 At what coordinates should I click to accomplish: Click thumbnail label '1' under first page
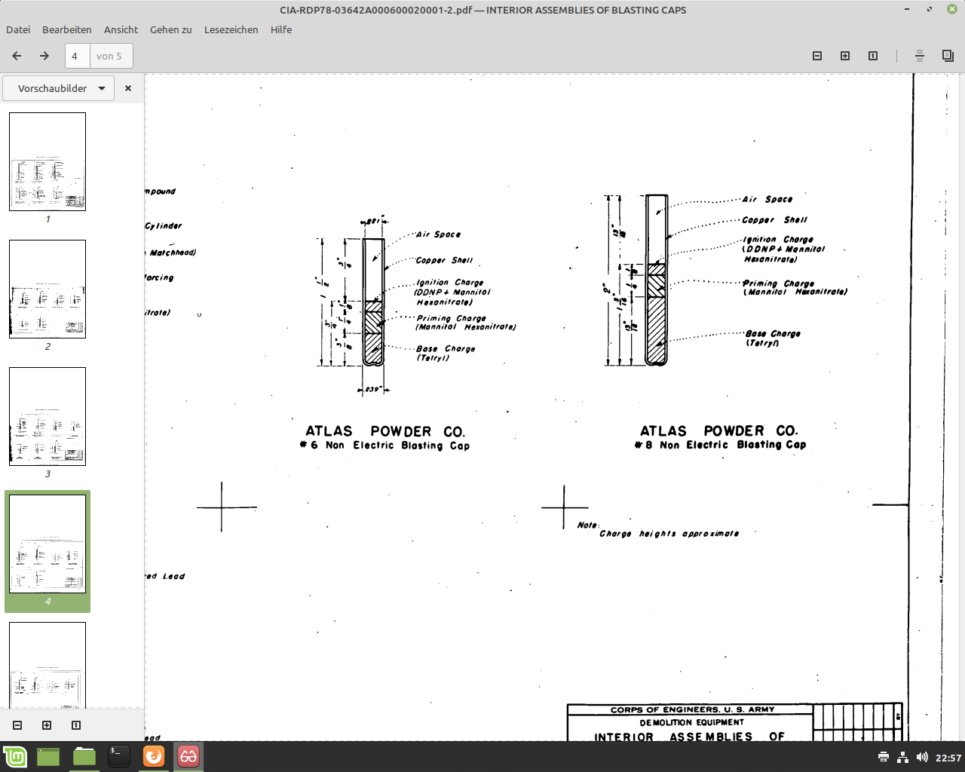coord(47,219)
